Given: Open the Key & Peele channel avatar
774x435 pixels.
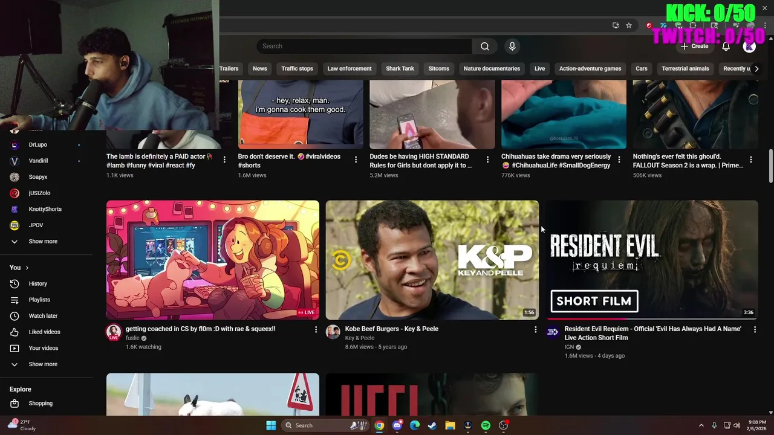Looking at the screenshot, I should 333,332.
